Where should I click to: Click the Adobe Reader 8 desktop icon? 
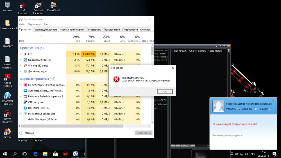tap(8, 81)
